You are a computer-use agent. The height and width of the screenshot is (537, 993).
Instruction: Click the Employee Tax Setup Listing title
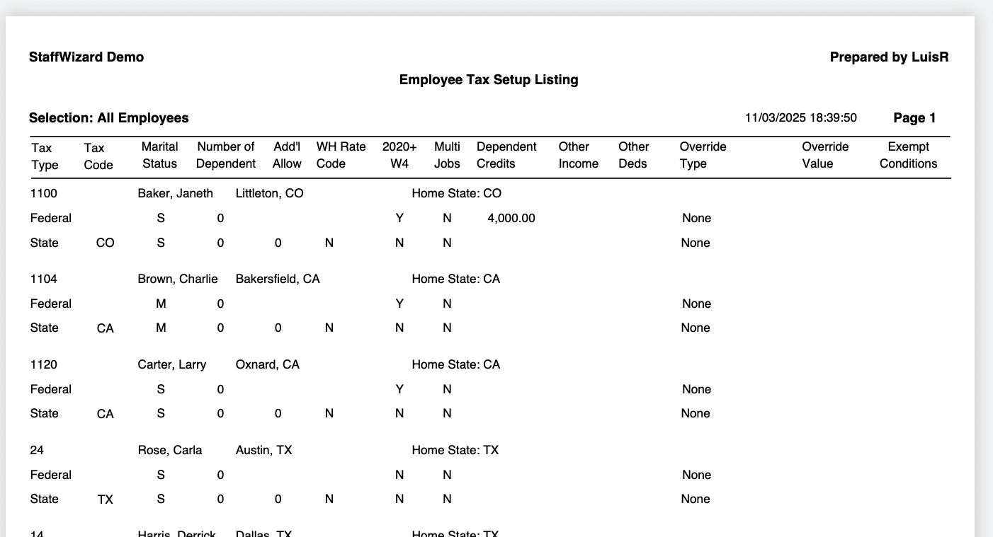pyautogui.click(x=488, y=80)
